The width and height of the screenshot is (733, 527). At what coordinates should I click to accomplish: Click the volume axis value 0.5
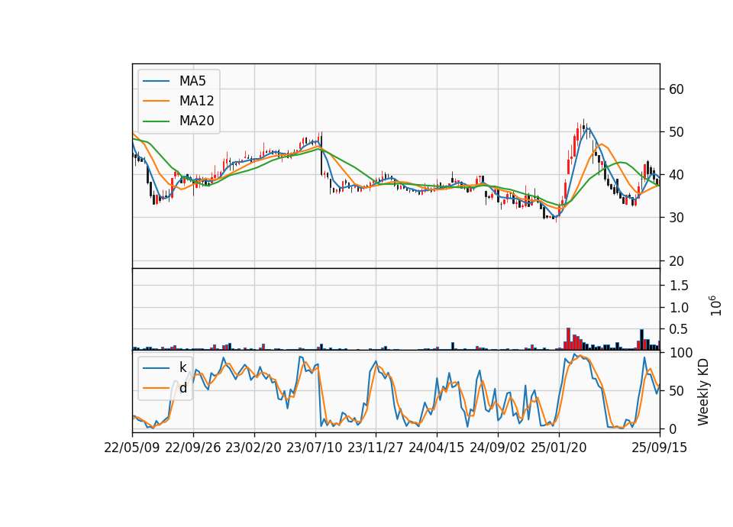tap(679, 329)
